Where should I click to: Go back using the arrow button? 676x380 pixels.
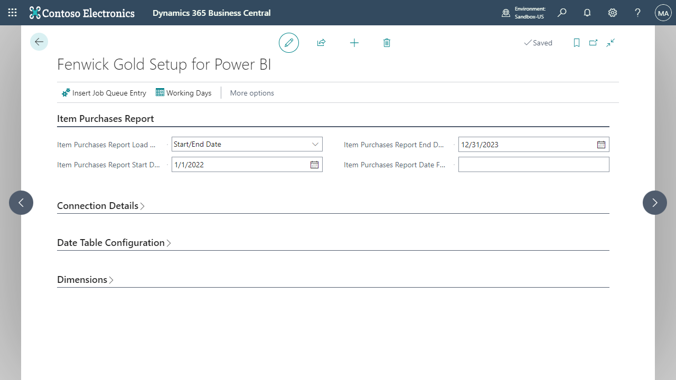[x=39, y=42]
